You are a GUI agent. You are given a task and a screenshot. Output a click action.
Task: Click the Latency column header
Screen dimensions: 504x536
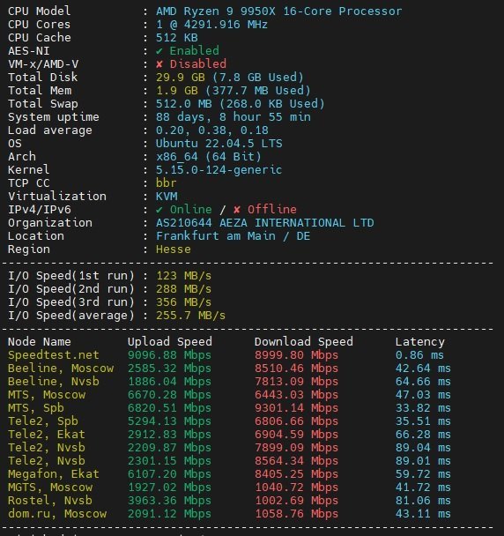click(420, 342)
